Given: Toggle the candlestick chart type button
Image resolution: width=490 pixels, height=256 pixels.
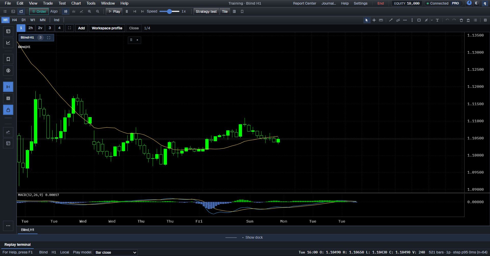Looking at the screenshot, I should coord(66,11).
